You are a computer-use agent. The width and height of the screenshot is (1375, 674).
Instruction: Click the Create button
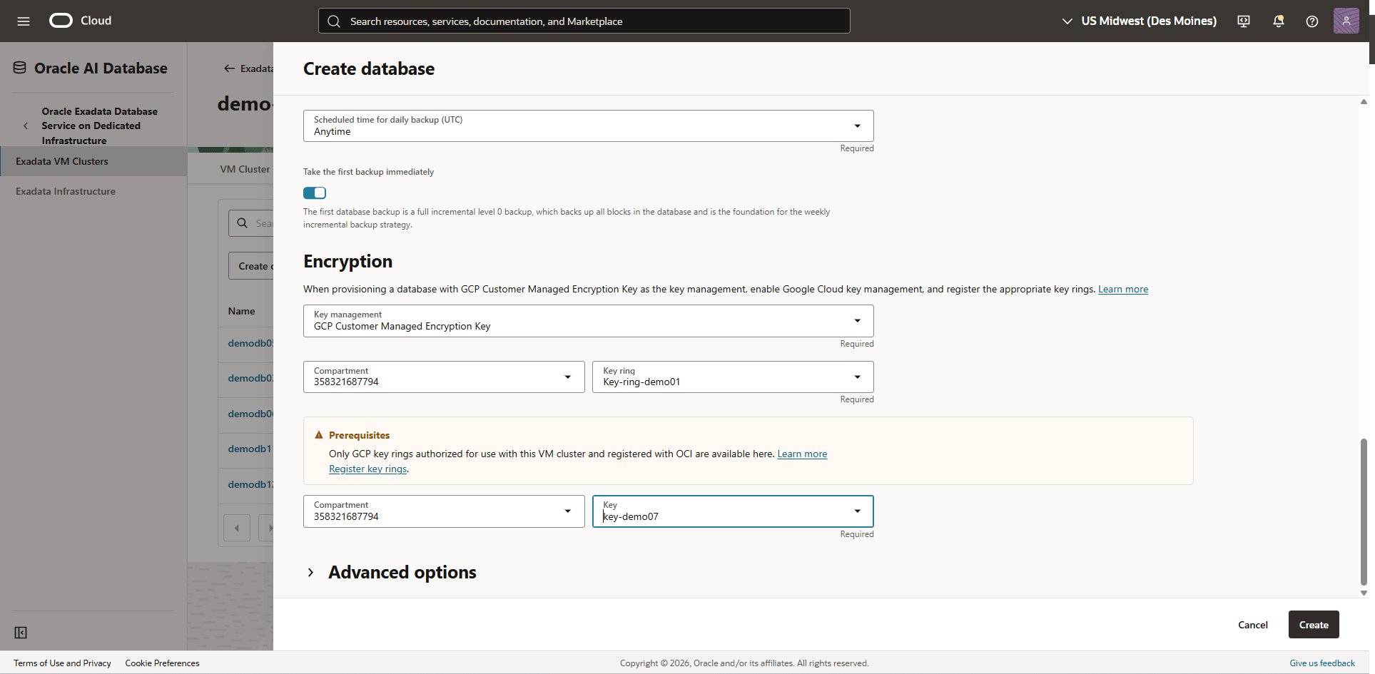click(x=1313, y=624)
